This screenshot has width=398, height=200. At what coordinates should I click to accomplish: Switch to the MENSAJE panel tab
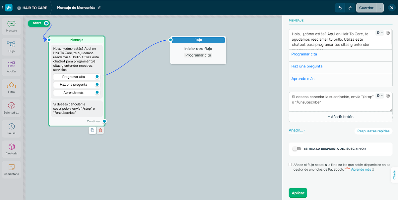(296, 20)
